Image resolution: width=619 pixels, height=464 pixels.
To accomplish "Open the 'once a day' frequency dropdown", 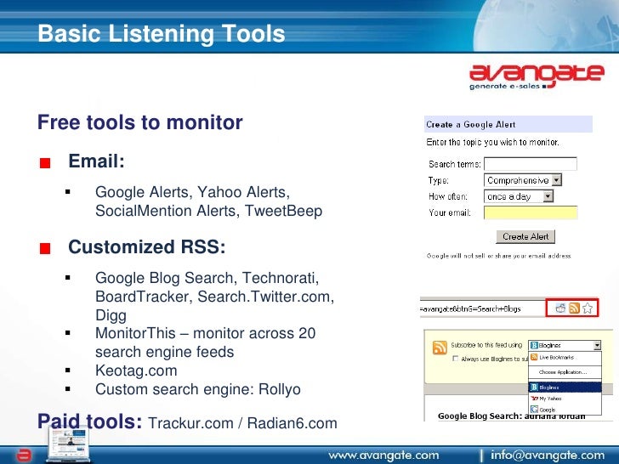I will [519, 196].
